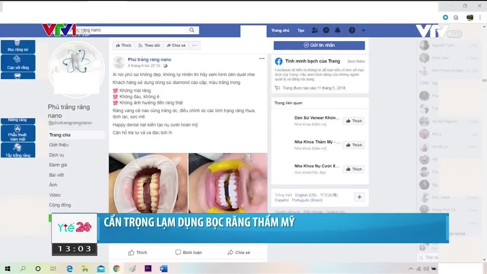Viewport: 487px width, 274px height.
Task: Click the Help question mark icon
Action: 352,30
